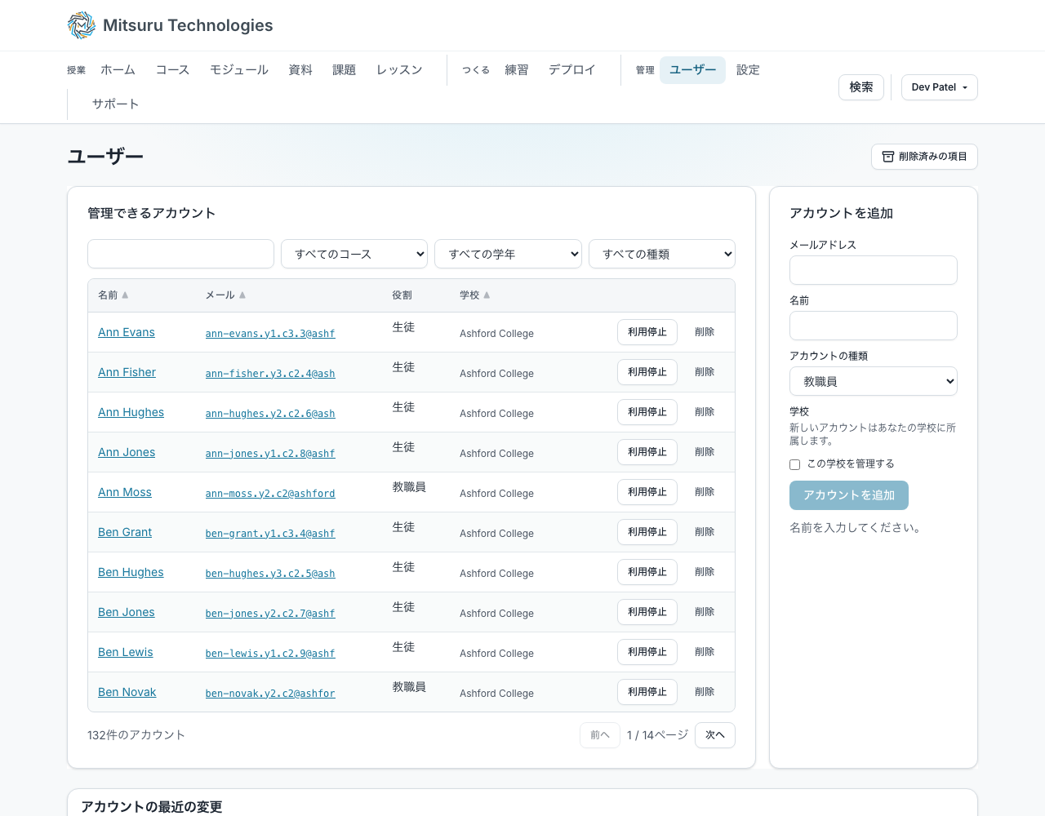
Task: Click アカウントを追加 submit button
Action: pos(849,495)
